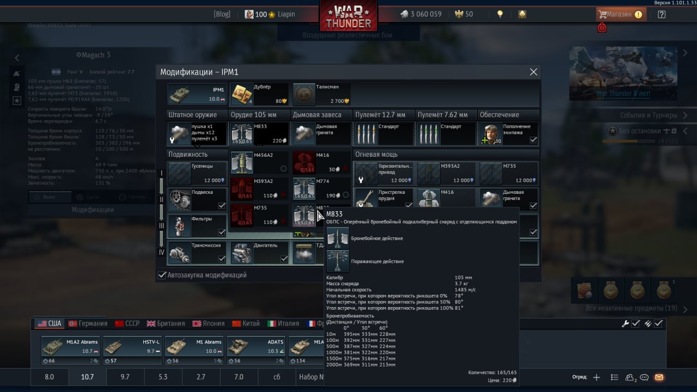
Task: Select the HSTV-L vehicle slot
Action: coord(132,350)
